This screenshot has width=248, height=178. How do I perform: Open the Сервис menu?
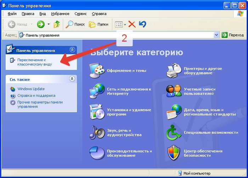(81, 14)
